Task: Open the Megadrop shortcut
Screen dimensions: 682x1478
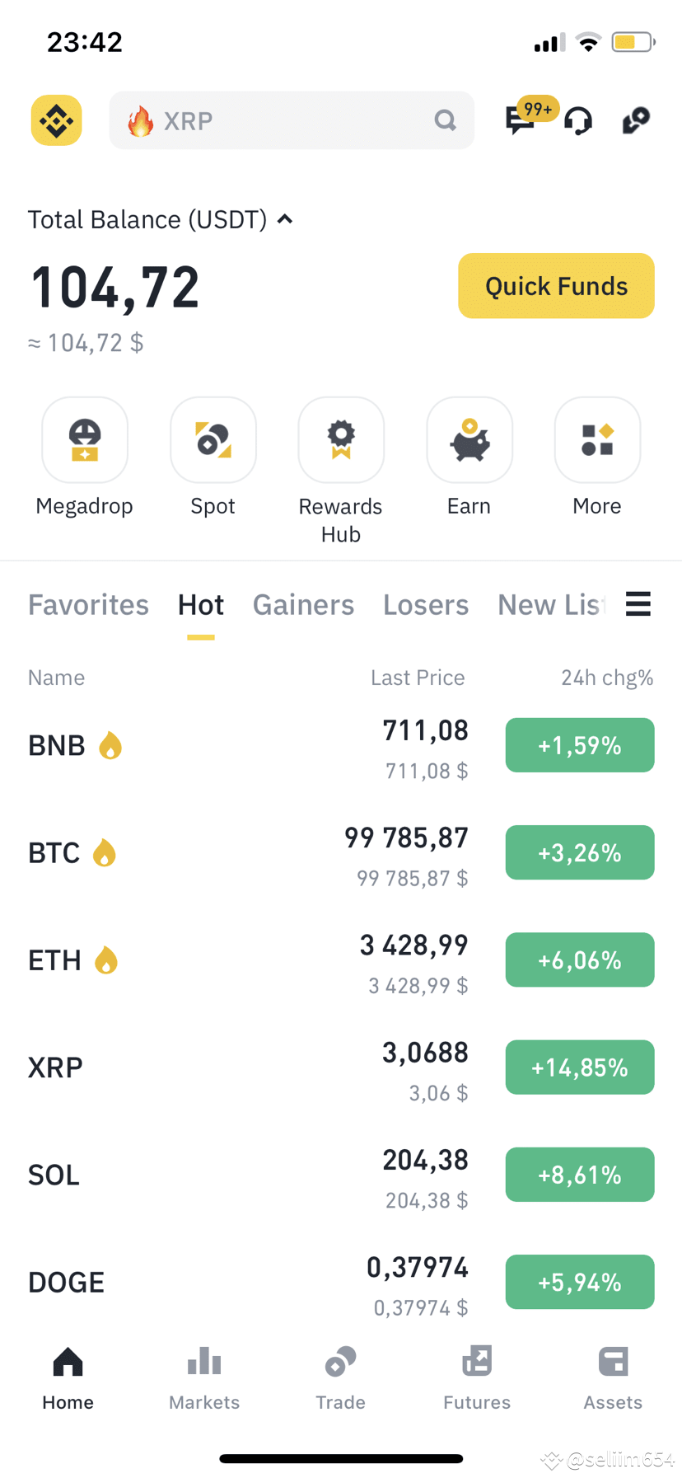Action: click(85, 439)
